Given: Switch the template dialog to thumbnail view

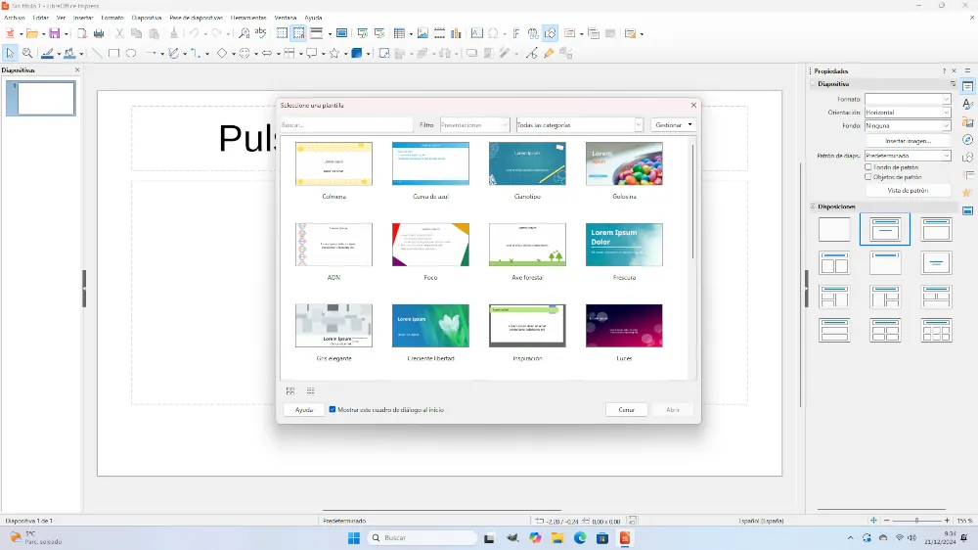Looking at the screenshot, I should 290,390.
